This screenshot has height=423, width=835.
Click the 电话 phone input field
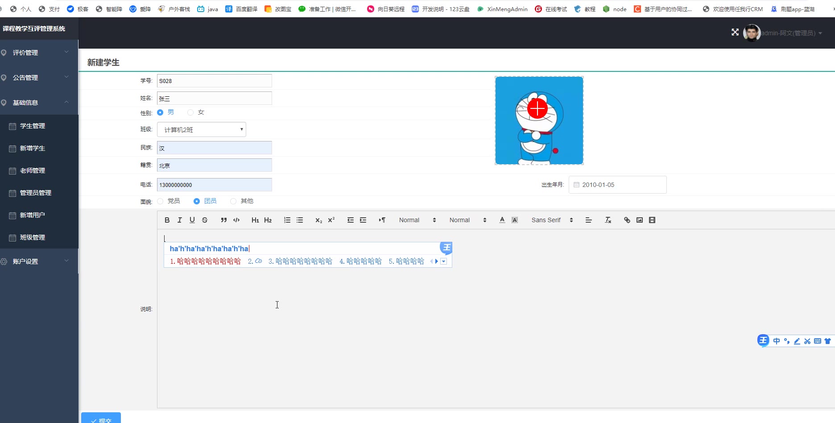(x=215, y=185)
